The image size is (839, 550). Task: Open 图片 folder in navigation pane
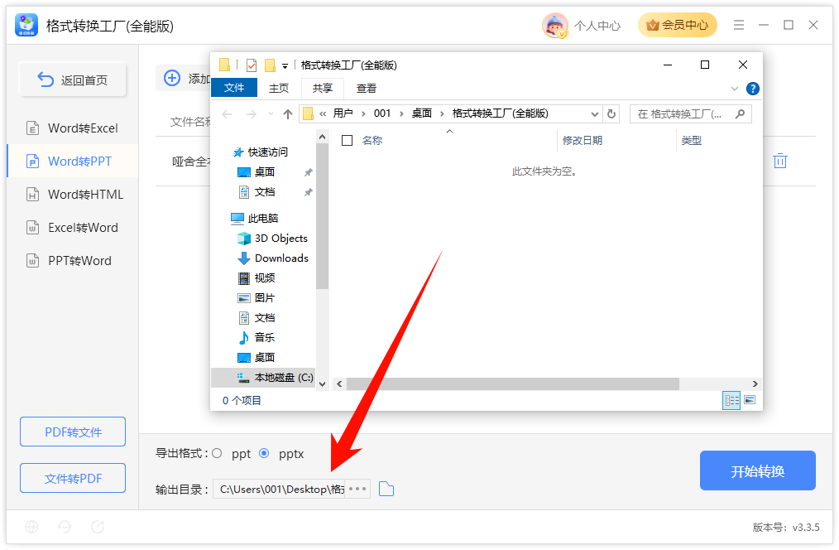point(256,297)
